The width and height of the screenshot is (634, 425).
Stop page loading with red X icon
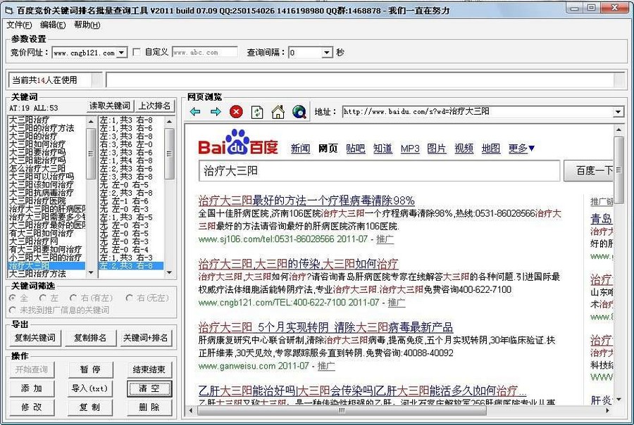click(x=236, y=112)
